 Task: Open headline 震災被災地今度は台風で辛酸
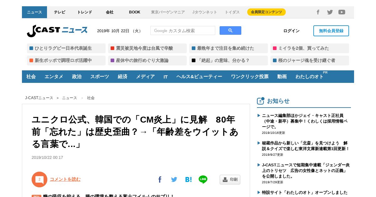(x=147, y=48)
